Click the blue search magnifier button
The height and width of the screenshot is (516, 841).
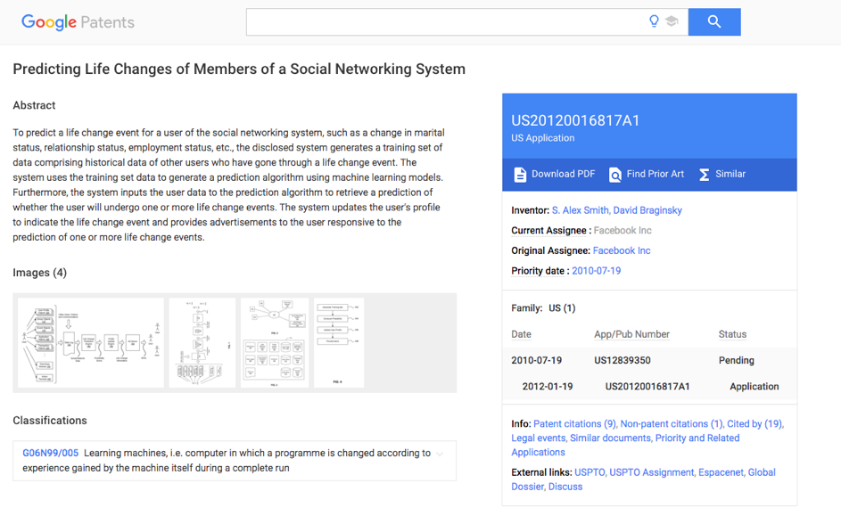coord(713,22)
